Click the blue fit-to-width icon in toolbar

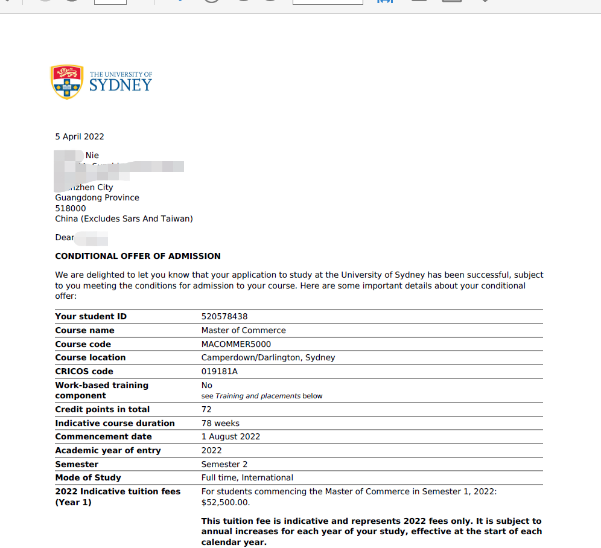tap(384, 1)
